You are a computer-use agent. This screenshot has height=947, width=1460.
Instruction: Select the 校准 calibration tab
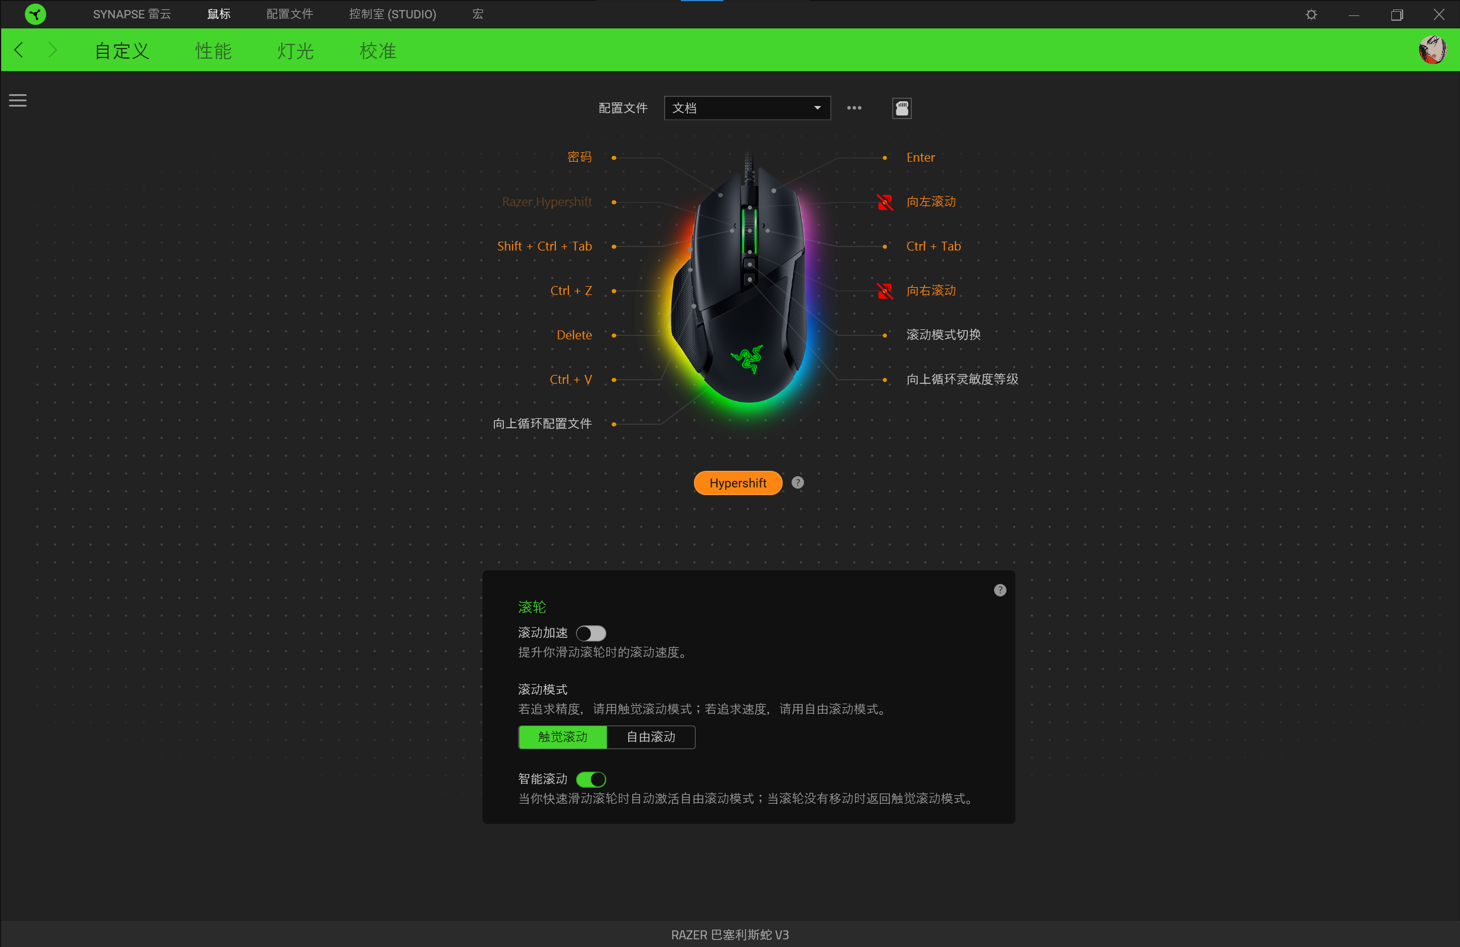378,50
